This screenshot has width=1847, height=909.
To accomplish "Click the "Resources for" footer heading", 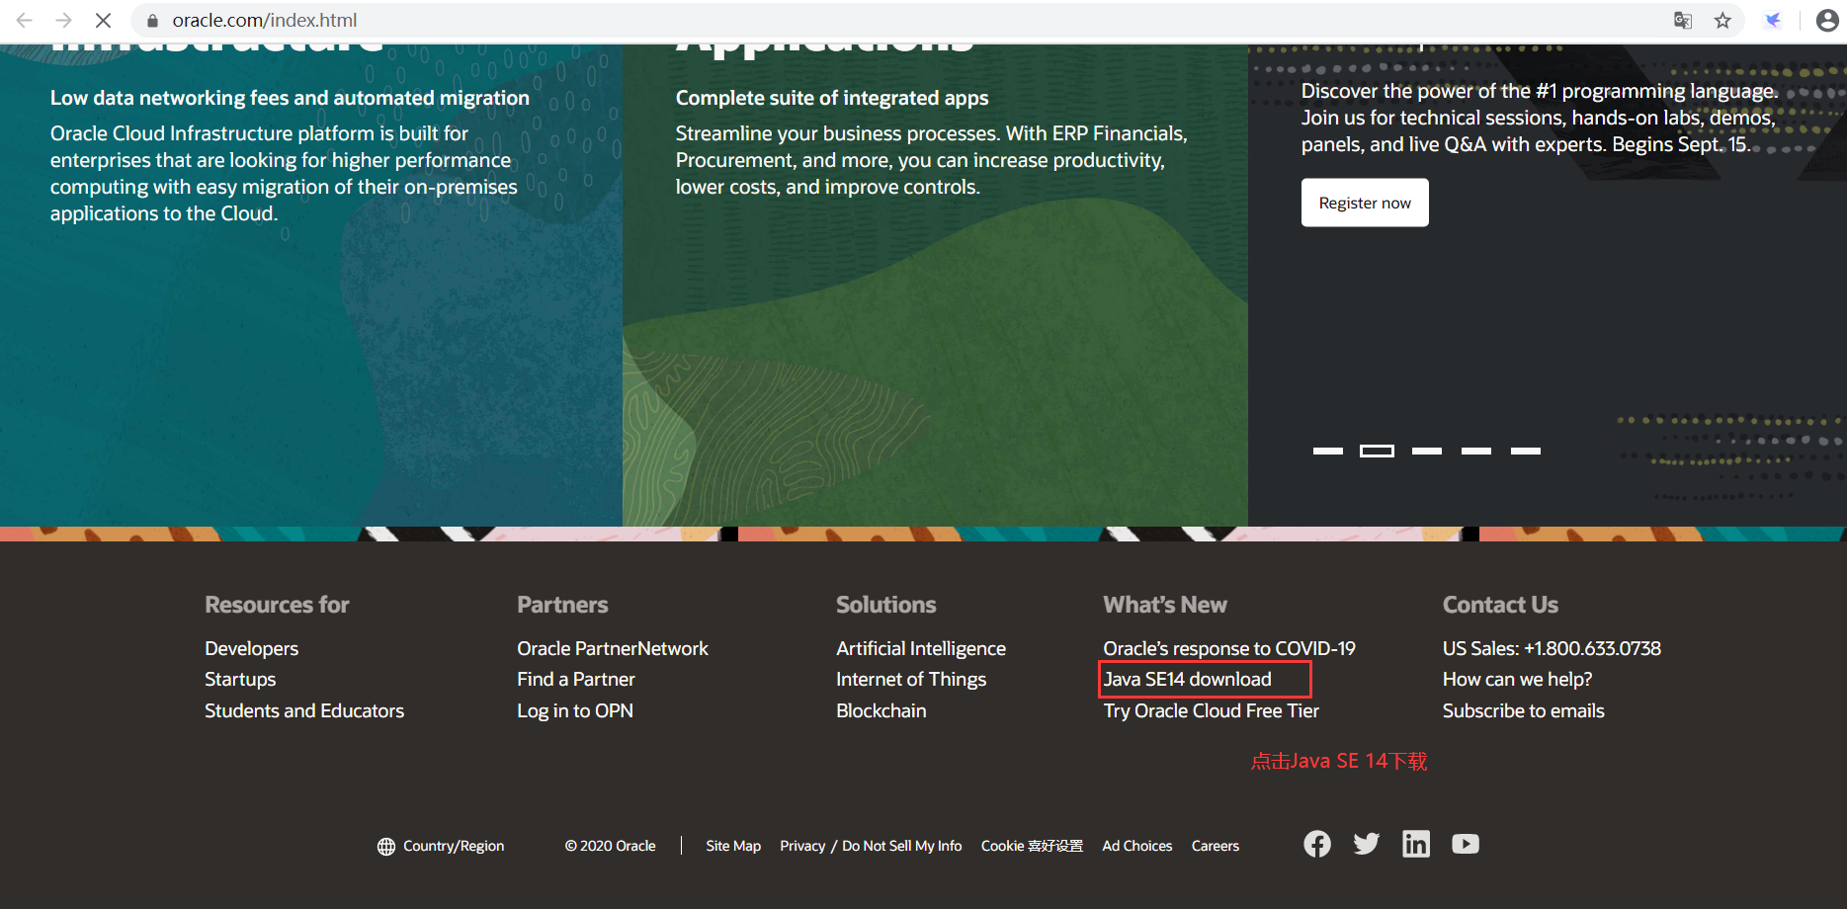I will point(277,605).
